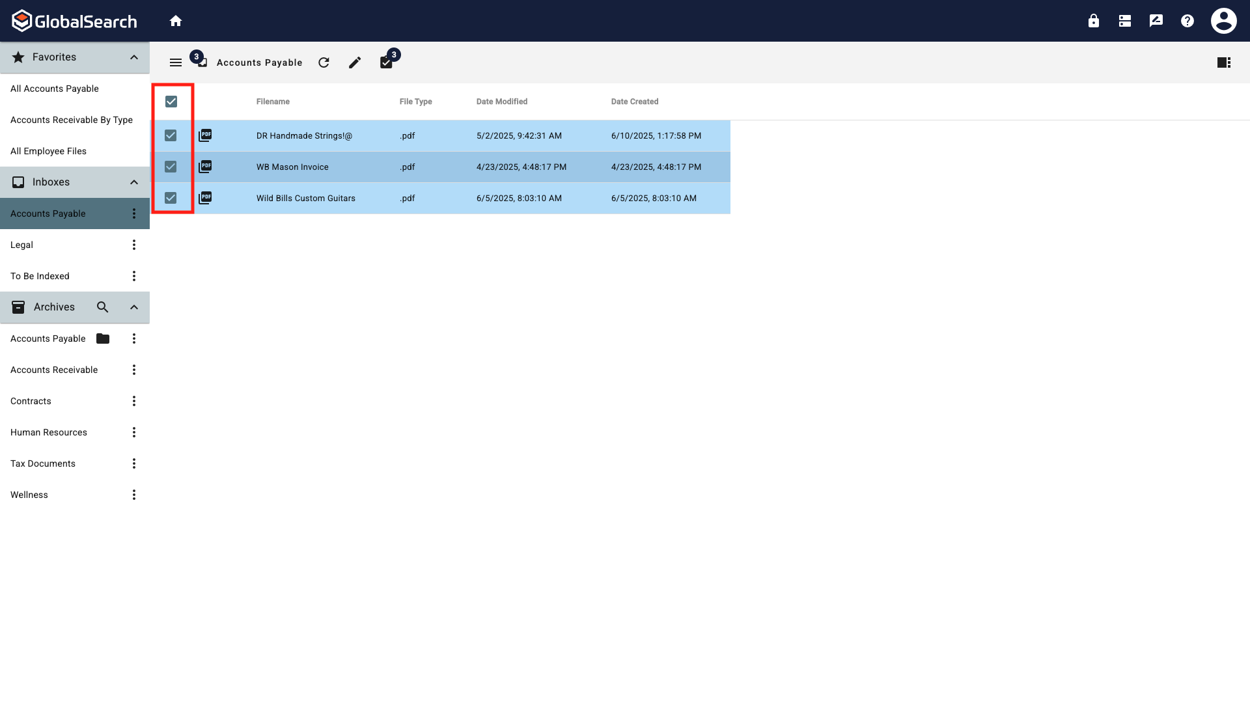
Task: Open the lock/security icon in the top bar
Action: coord(1093,20)
